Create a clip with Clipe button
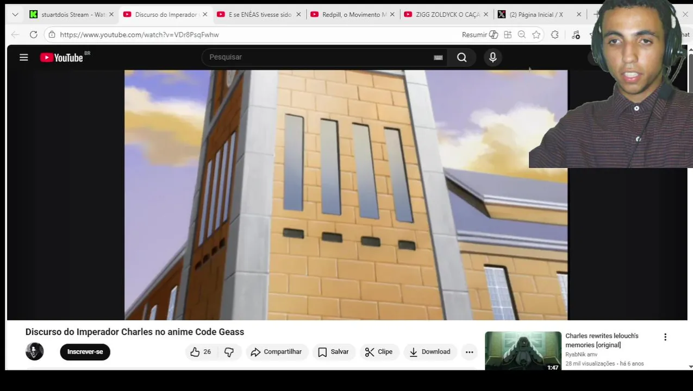The height and width of the screenshot is (391, 693). coord(379,352)
